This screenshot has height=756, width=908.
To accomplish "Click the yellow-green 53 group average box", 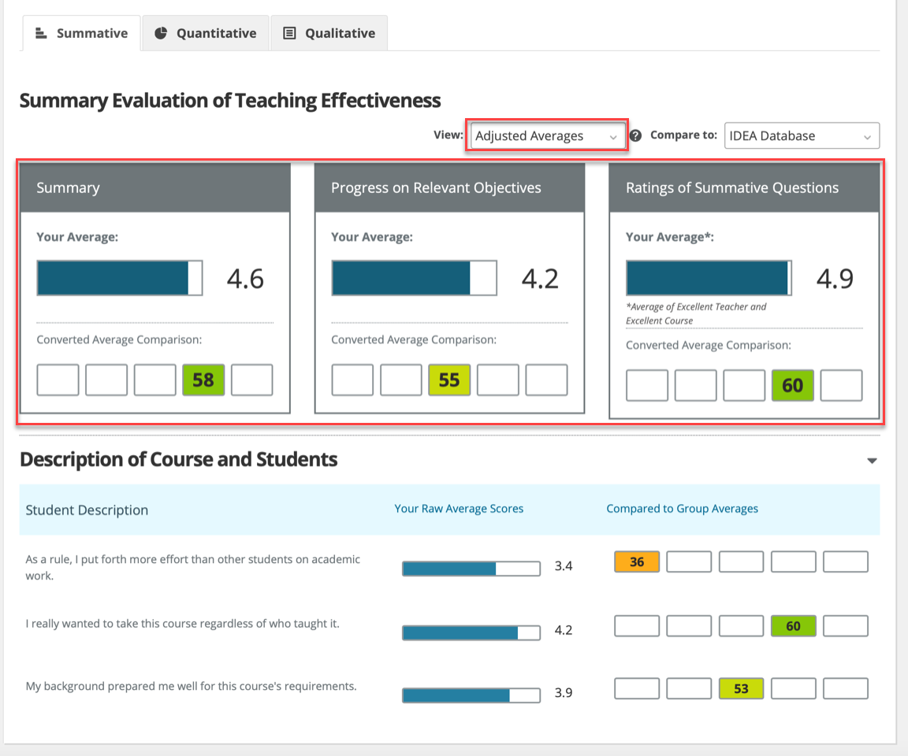I will [x=741, y=688].
